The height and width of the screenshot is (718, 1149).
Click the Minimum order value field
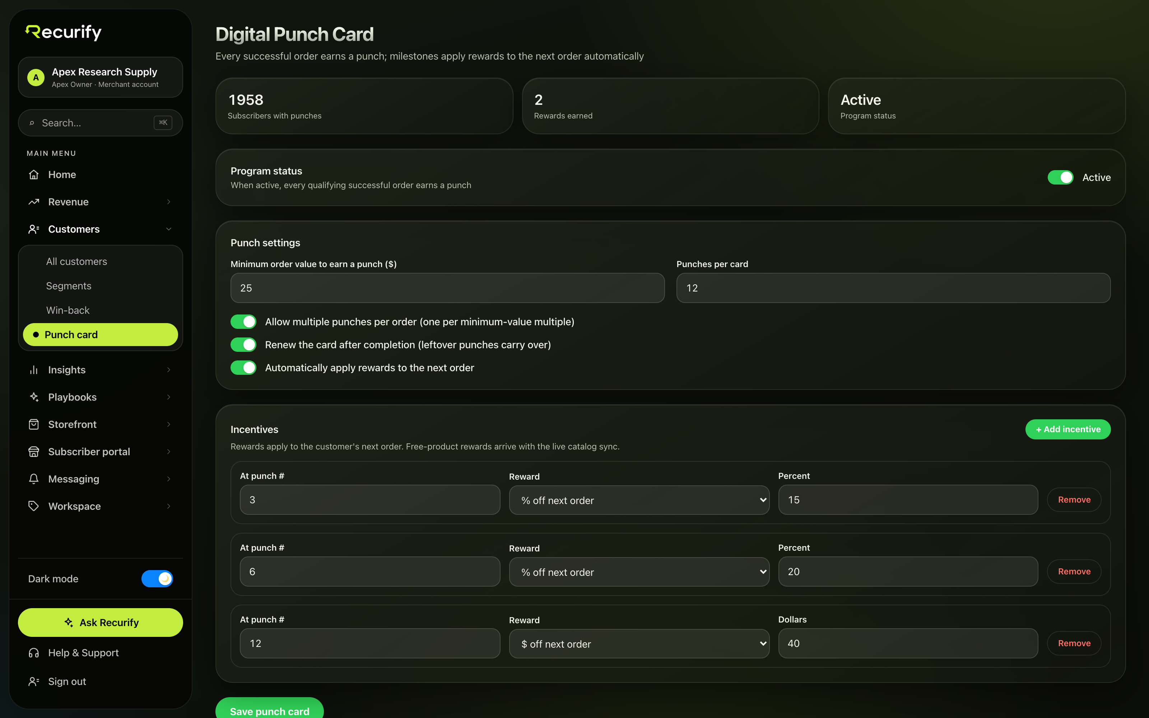tap(447, 288)
